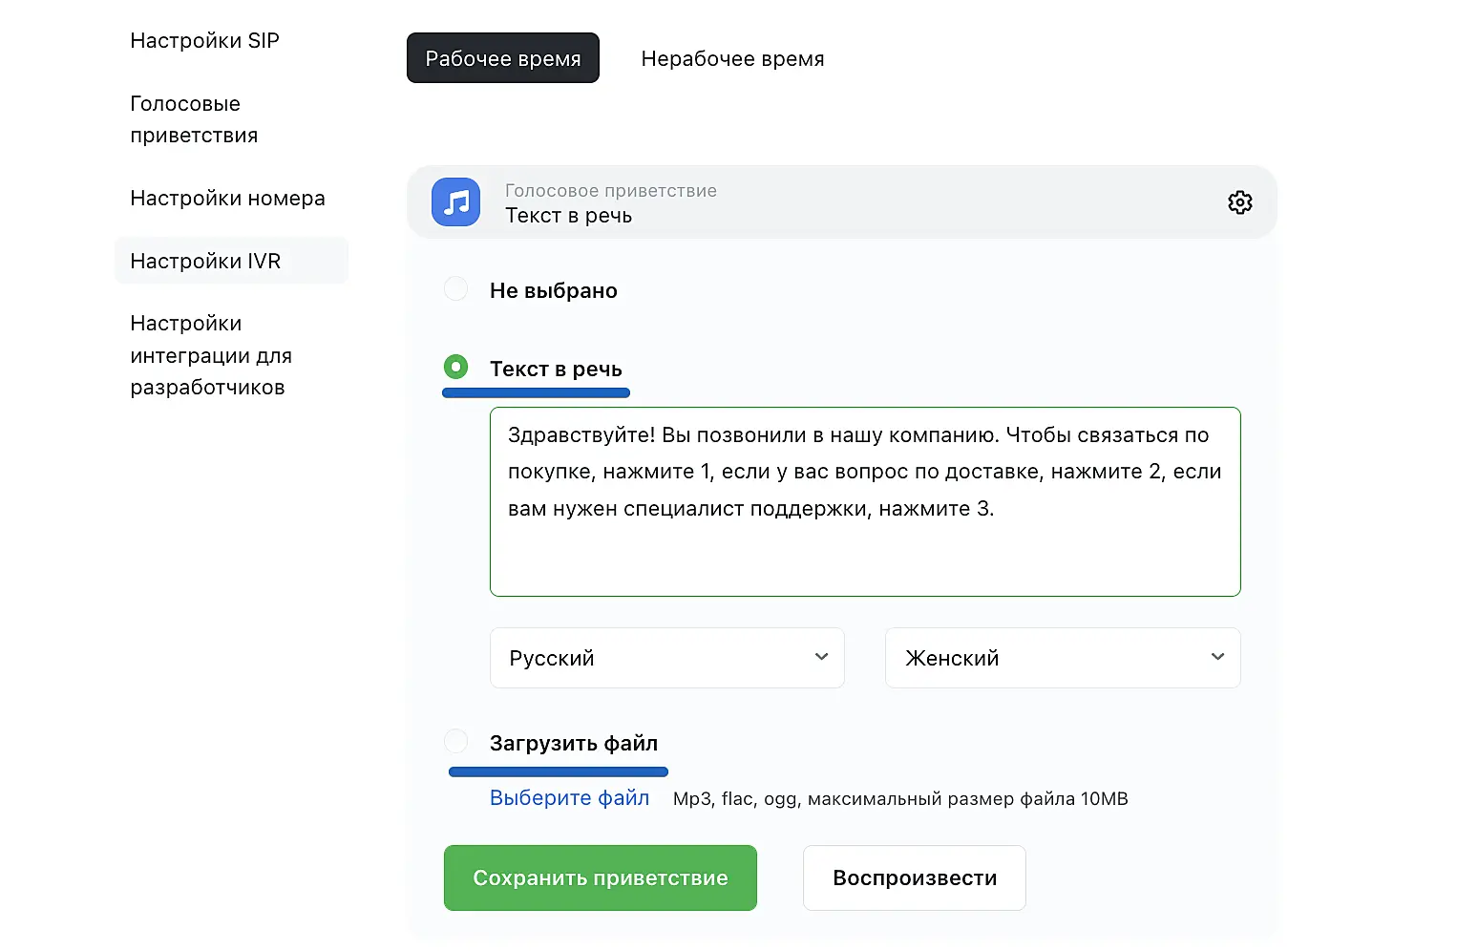This screenshot has height=951, width=1457.
Task: Click the "Голосовое приветствие" header title
Action: pyautogui.click(x=610, y=191)
